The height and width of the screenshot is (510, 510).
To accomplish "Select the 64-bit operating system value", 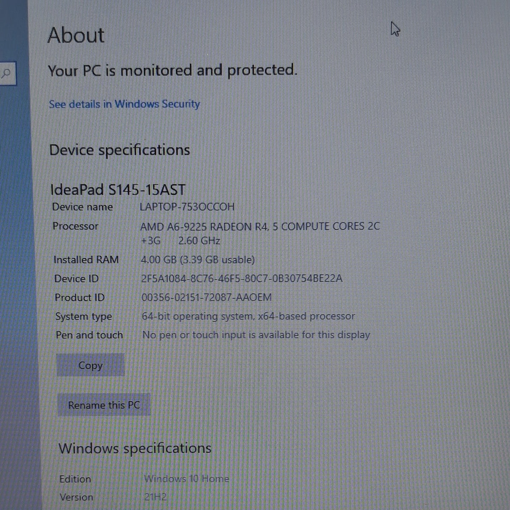I will [x=248, y=316].
